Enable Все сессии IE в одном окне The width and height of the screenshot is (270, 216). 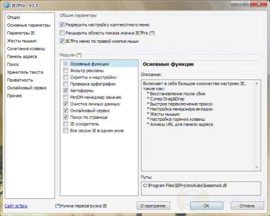(x=65, y=131)
